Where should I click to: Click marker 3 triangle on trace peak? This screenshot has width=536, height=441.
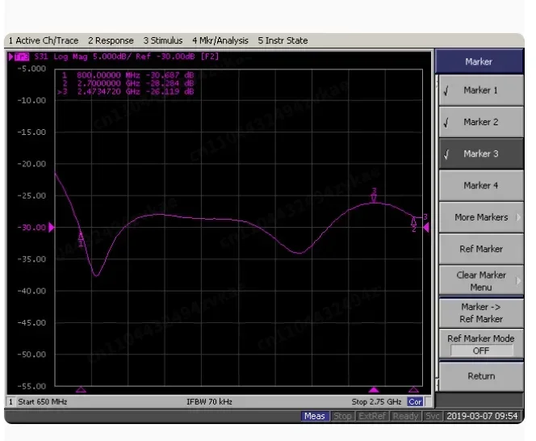[374, 199]
